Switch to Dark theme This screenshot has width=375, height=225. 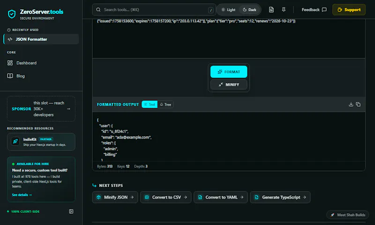coord(249,10)
